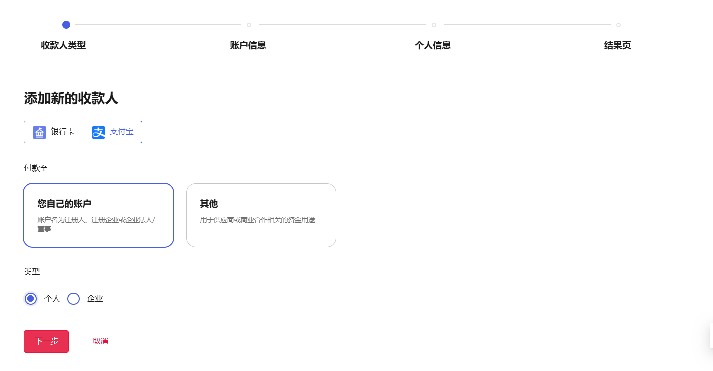
Task: Click the 付款至 section label
Action: 35,168
